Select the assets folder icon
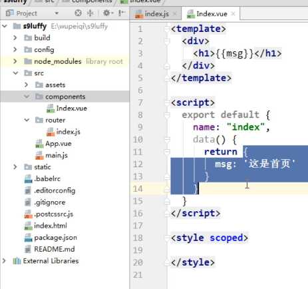The width and height of the screenshot is (308, 289). coord(39,85)
